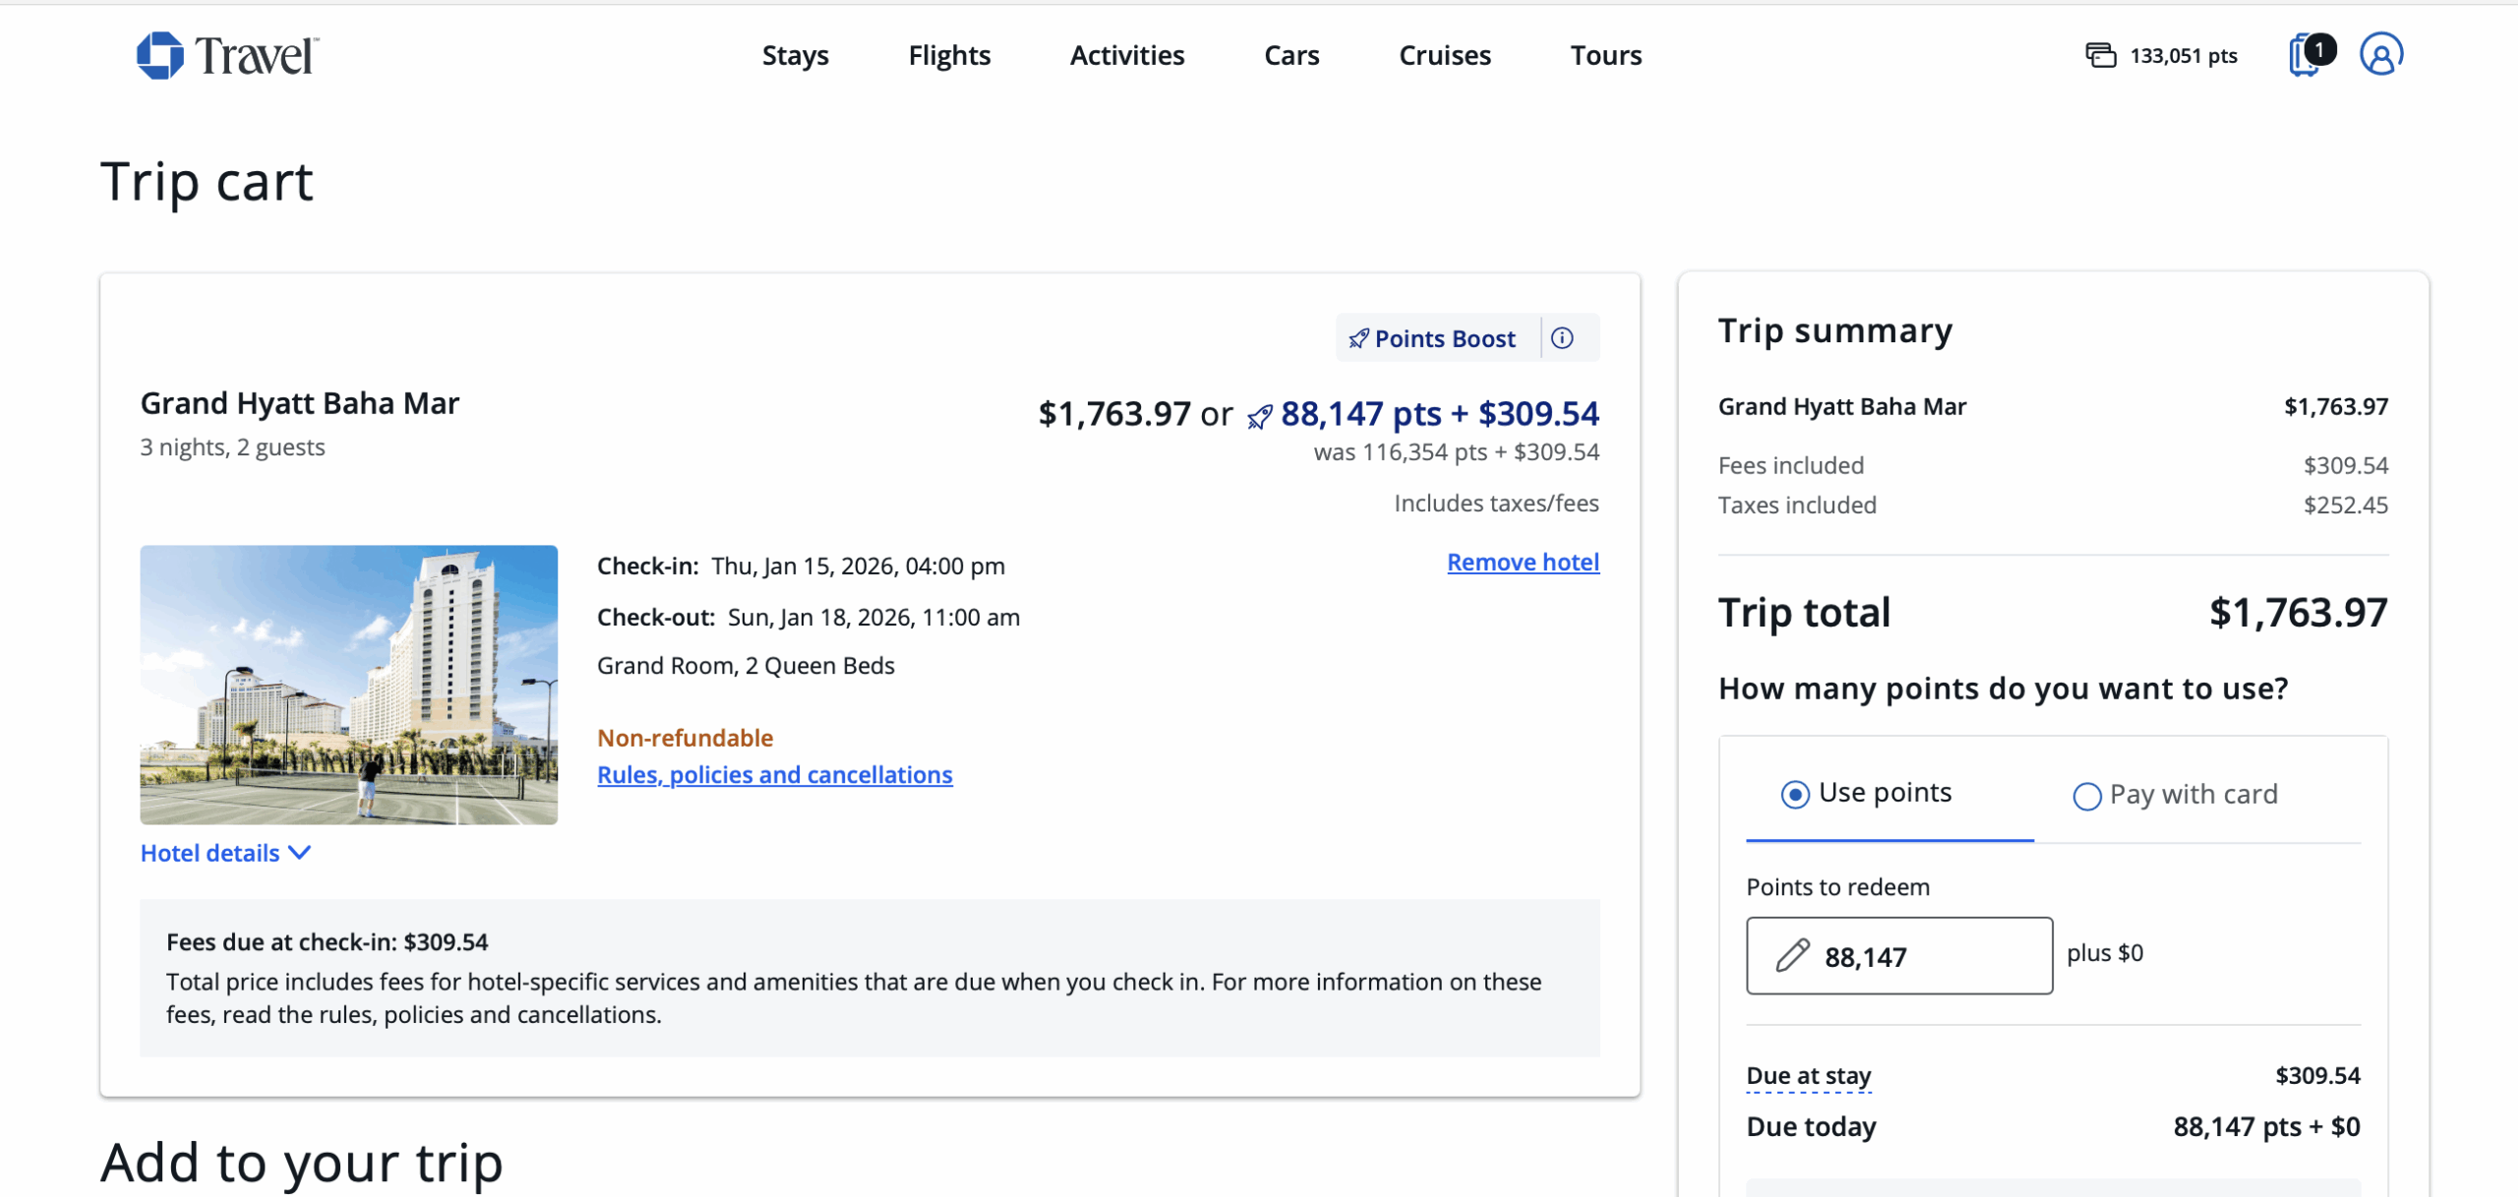This screenshot has width=2518, height=1197.
Task: Click 'Grand Room, 2 Queen Beds' text
Action: pos(746,666)
